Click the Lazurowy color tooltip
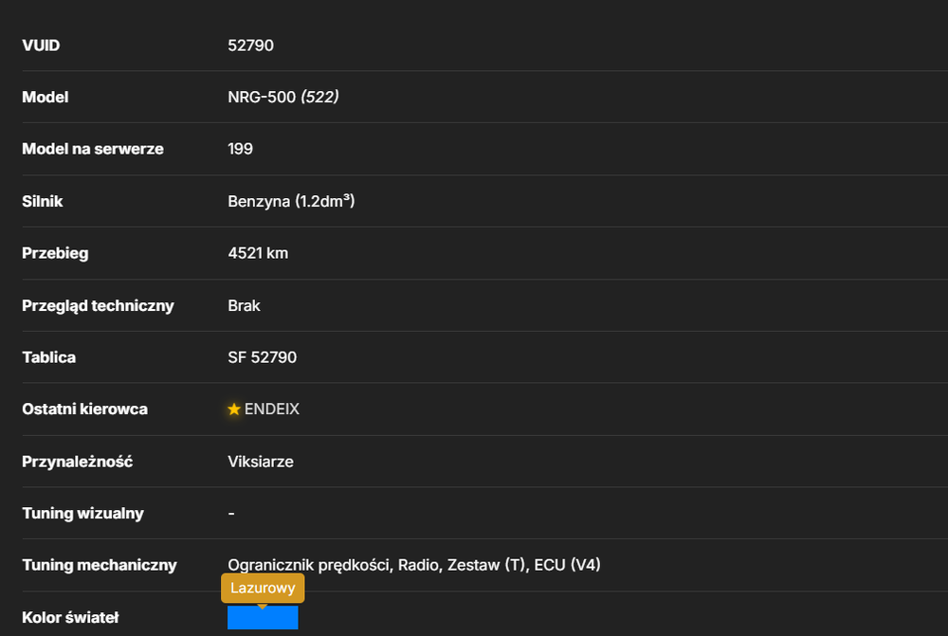Screen dimensions: 948x636 [x=263, y=589]
